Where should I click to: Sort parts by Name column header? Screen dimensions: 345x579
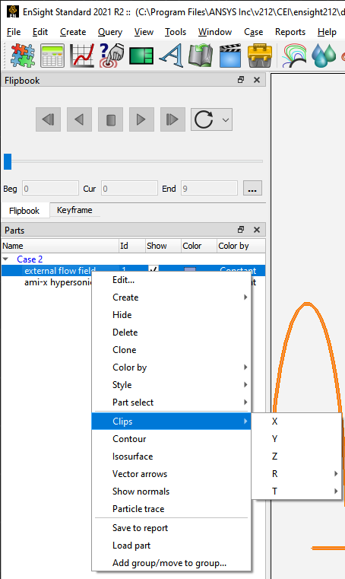click(x=60, y=246)
